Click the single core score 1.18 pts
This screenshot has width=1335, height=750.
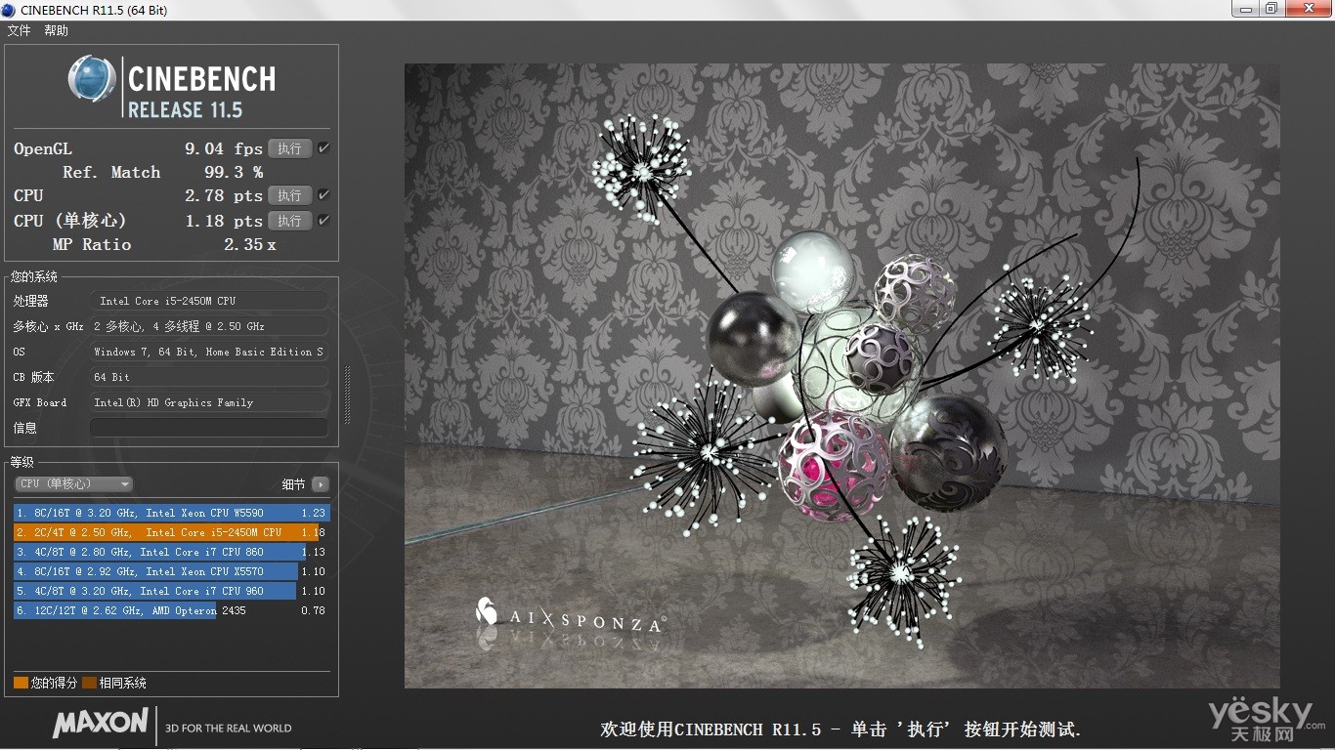(x=224, y=221)
